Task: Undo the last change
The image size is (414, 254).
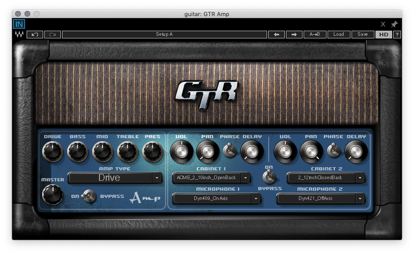Action: (x=35, y=34)
